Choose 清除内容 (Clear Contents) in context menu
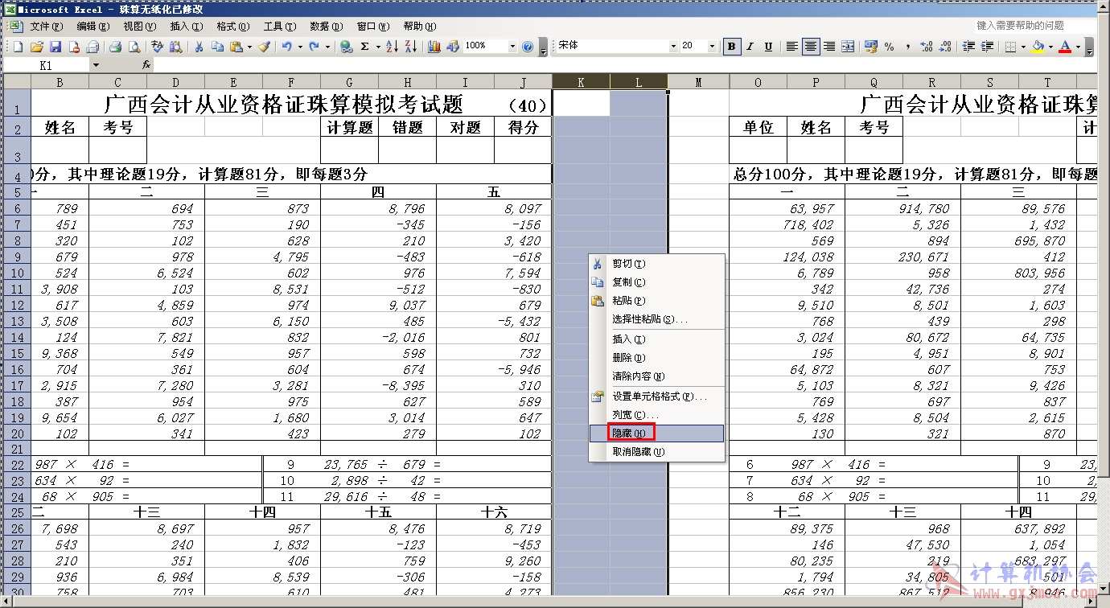 coord(656,376)
